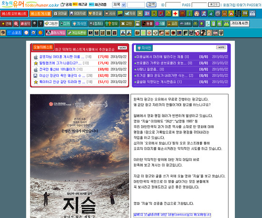Open the 회원가입 sign-up link
Image resolution: width=262 pixels, height=218 pixels.
[229, 5]
